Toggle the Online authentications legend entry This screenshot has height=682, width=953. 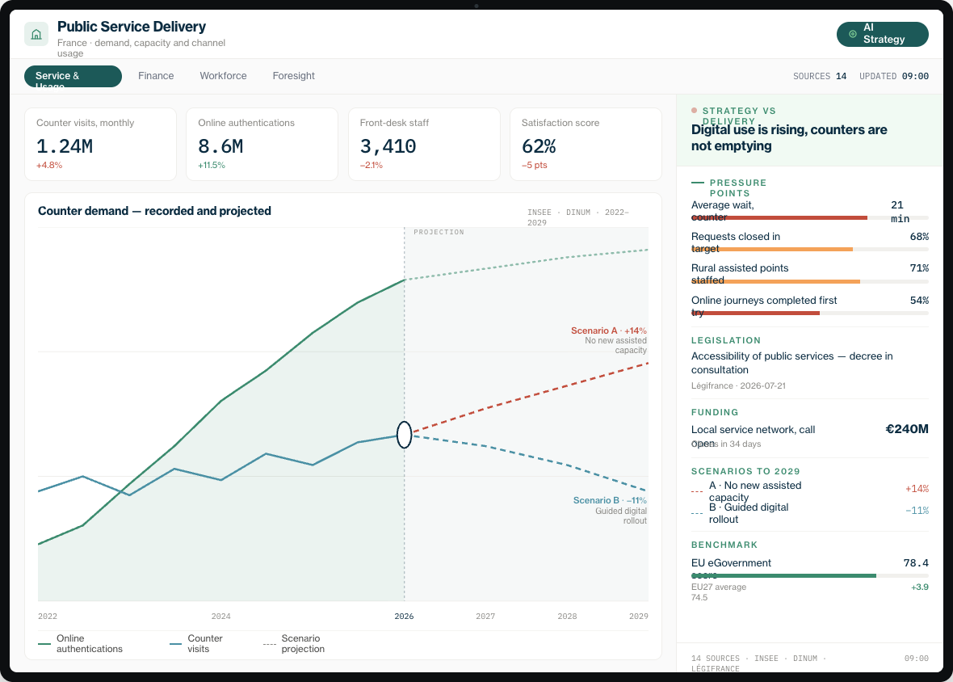80,644
